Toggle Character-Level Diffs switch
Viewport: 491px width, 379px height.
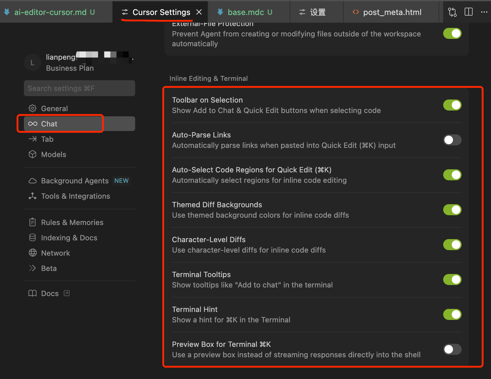pos(452,245)
